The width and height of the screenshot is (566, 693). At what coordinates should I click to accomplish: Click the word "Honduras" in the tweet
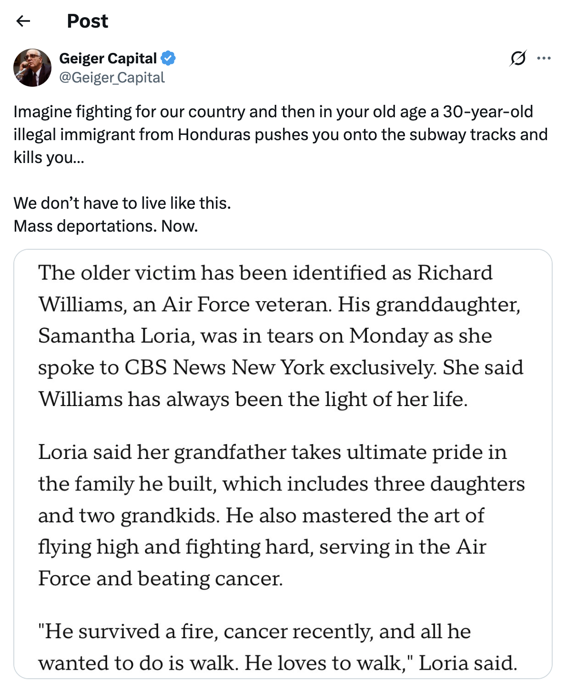(x=214, y=135)
